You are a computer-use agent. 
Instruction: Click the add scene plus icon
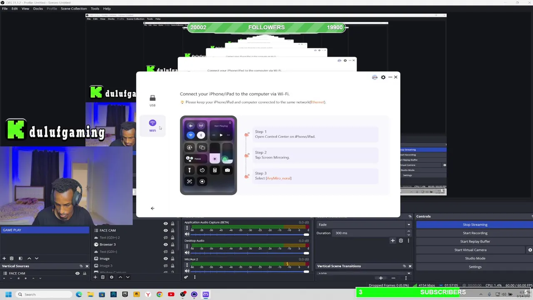coord(4,258)
